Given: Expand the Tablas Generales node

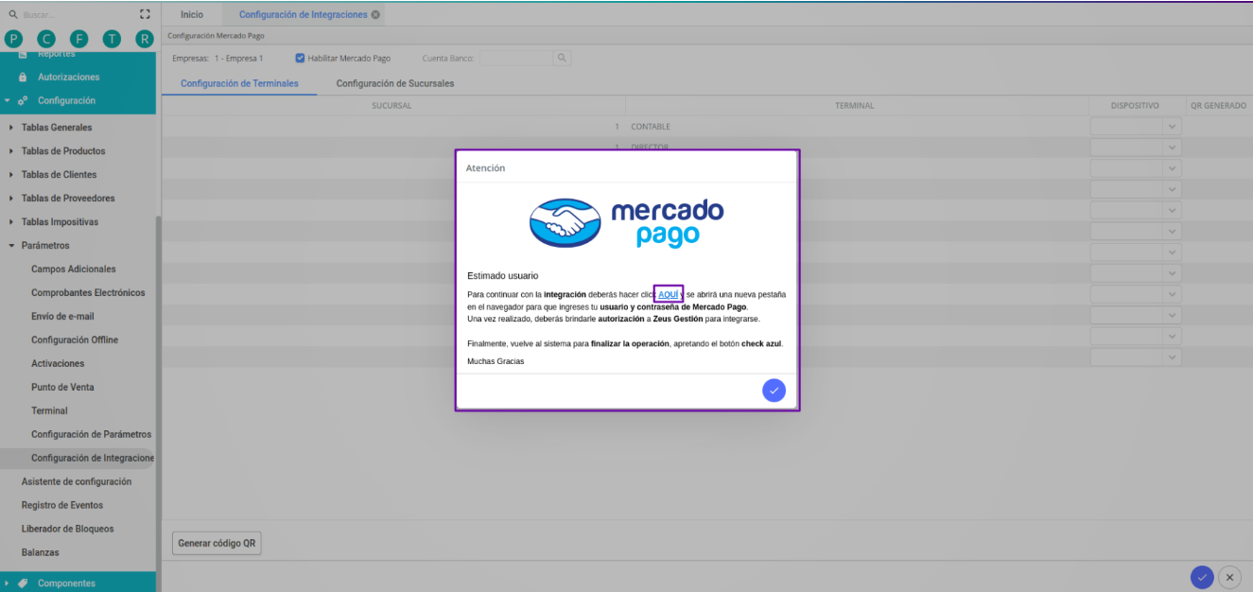Looking at the screenshot, I should (11, 128).
